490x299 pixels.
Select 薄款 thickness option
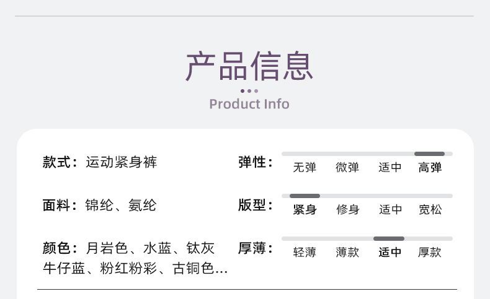coord(347,252)
